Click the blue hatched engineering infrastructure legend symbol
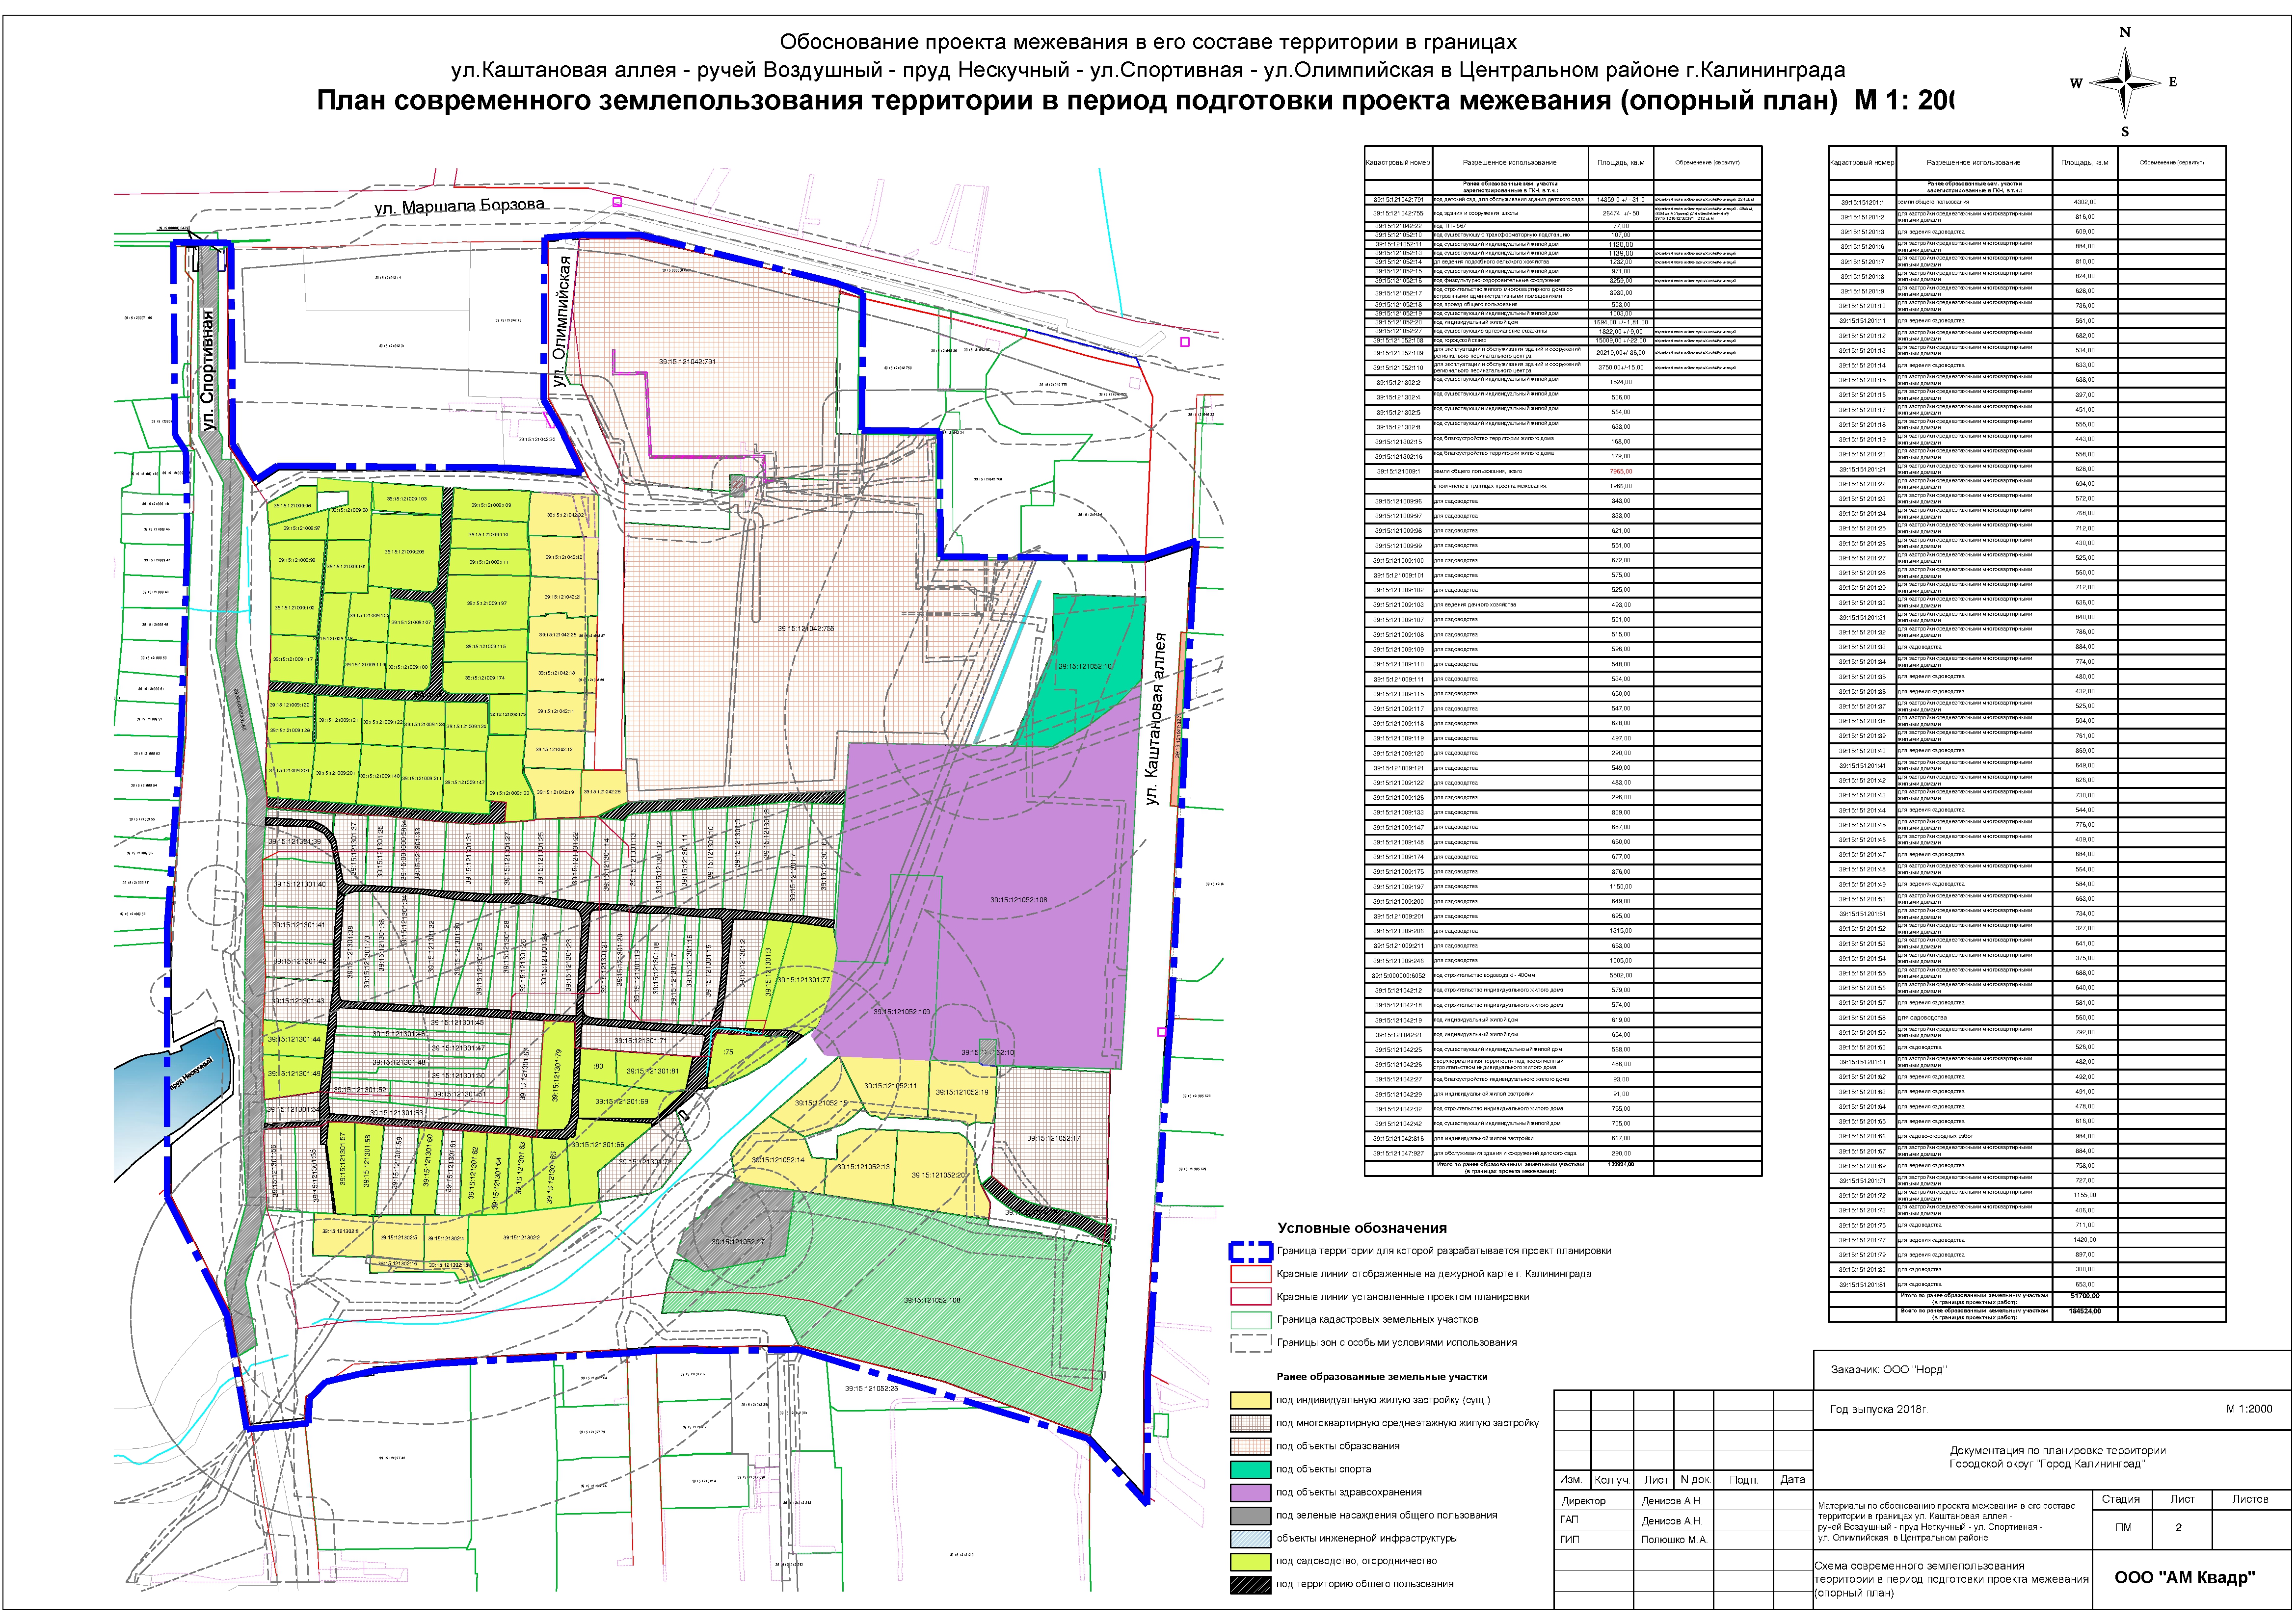Screen dimensions: 2296x1623 1250,1539
